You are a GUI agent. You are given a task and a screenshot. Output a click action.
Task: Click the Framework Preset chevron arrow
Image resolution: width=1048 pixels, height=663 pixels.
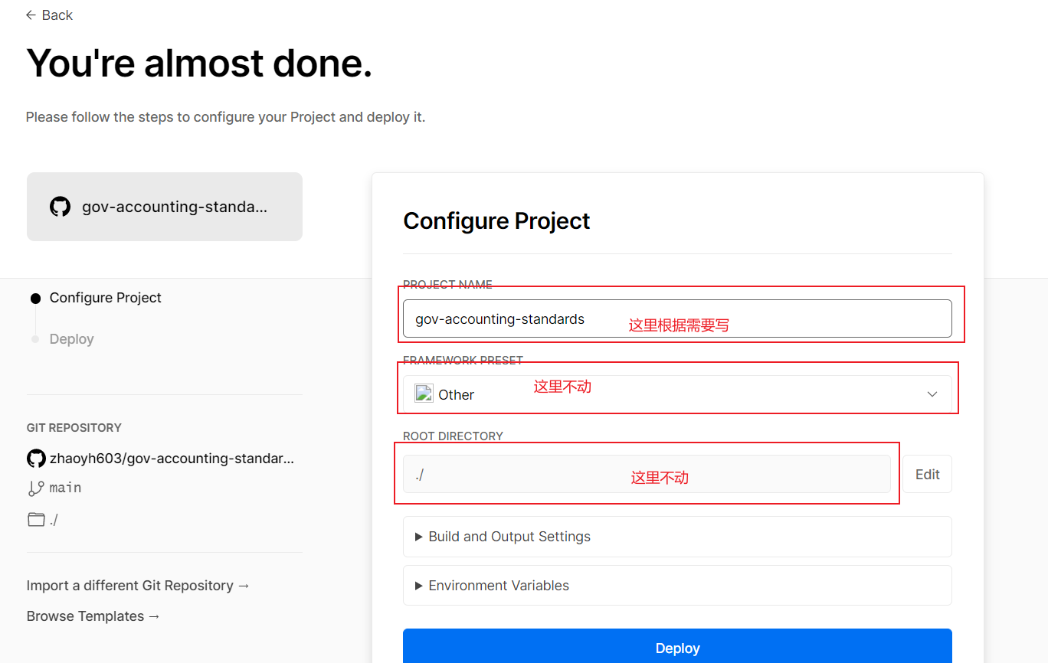coord(932,394)
